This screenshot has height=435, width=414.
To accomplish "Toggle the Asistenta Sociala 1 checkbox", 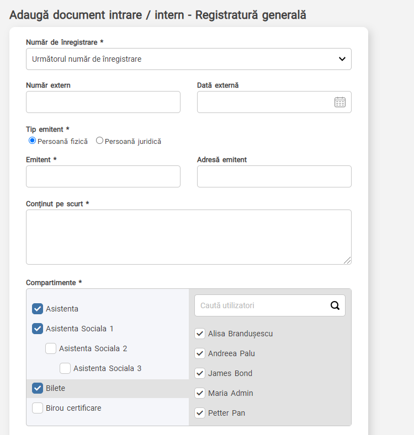I will click(x=38, y=329).
